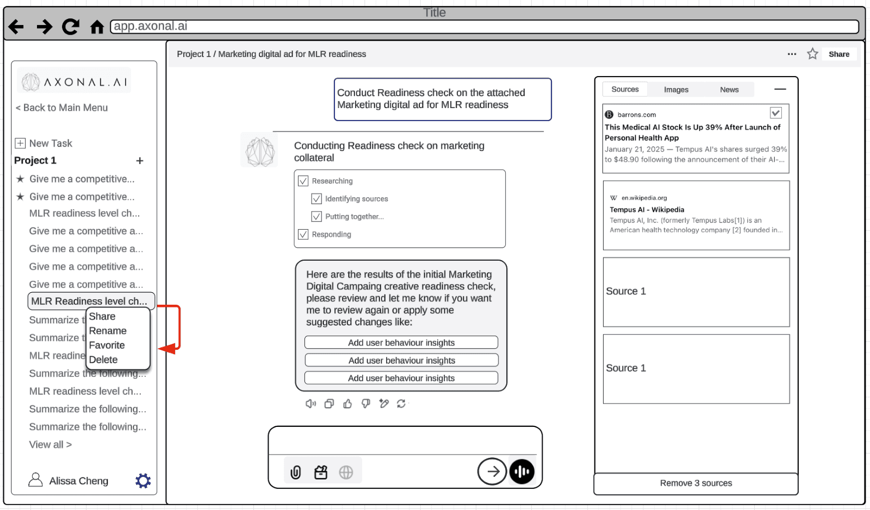Start voice input with waveform icon

pyautogui.click(x=522, y=471)
